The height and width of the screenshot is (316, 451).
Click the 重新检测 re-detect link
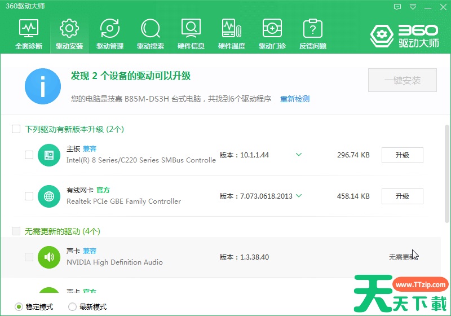click(x=295, y=99)
